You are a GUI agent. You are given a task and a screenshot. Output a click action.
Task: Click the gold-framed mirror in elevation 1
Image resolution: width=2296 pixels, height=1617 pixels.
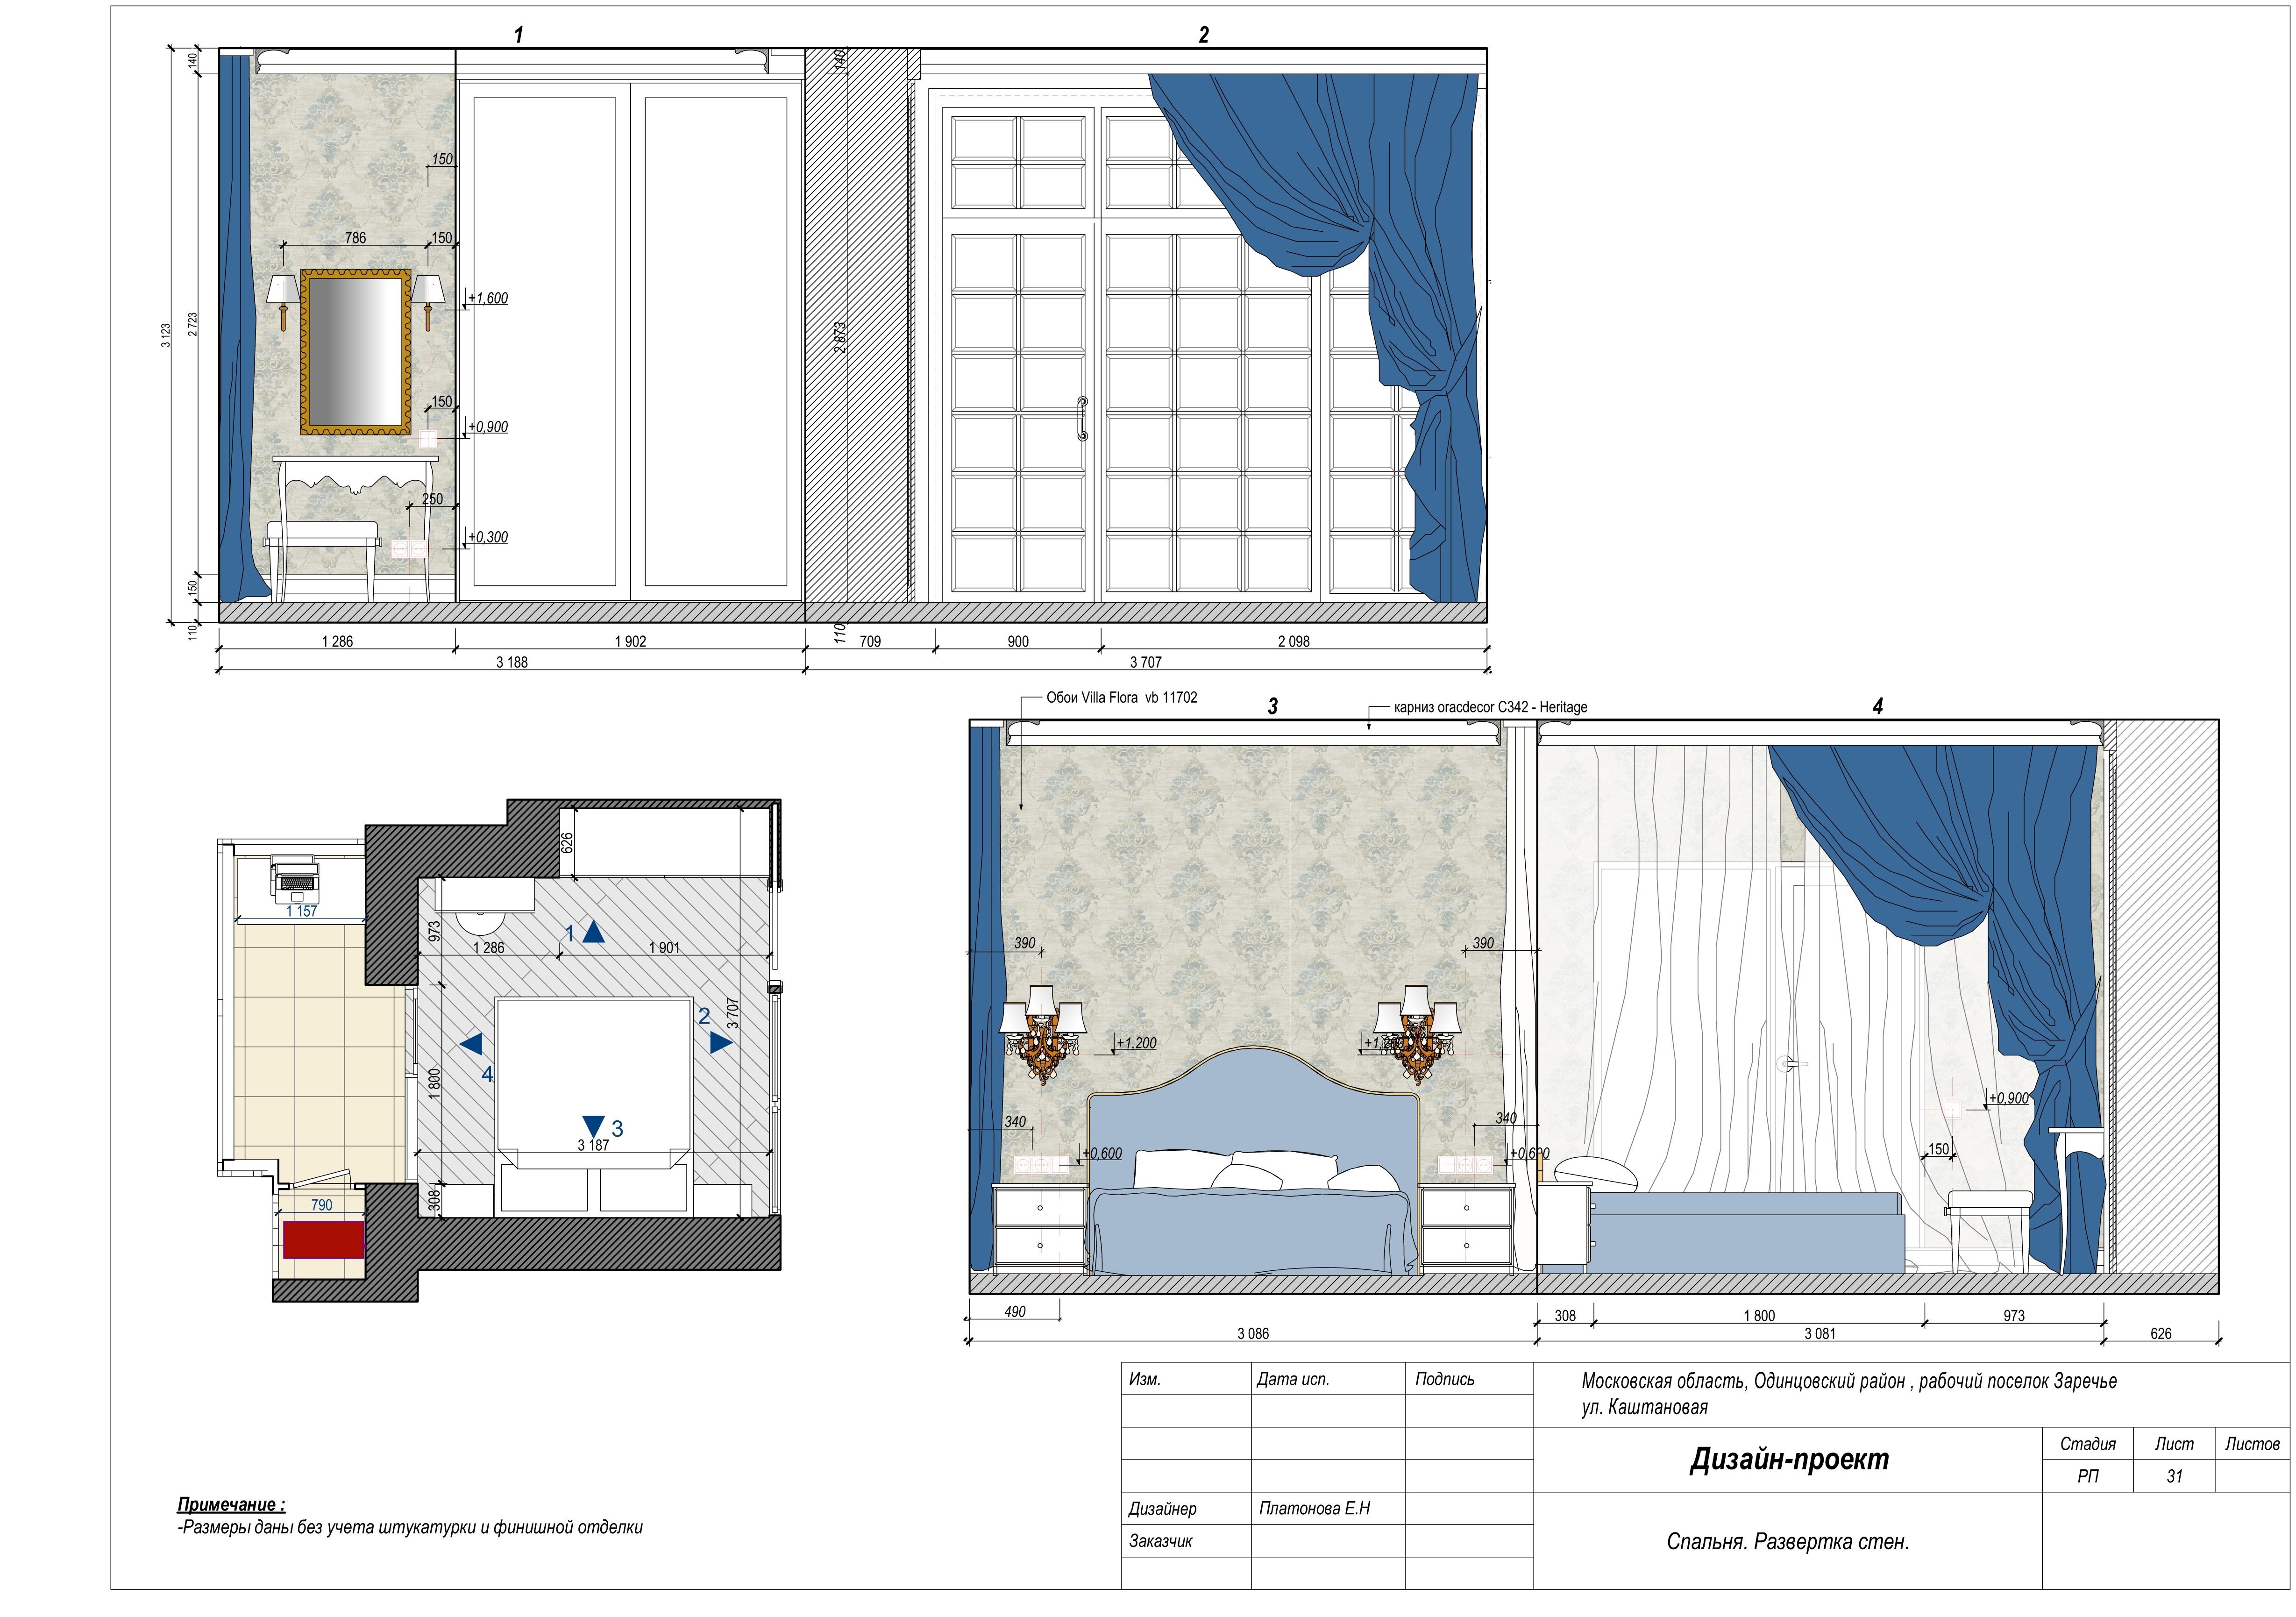[356, 351]
